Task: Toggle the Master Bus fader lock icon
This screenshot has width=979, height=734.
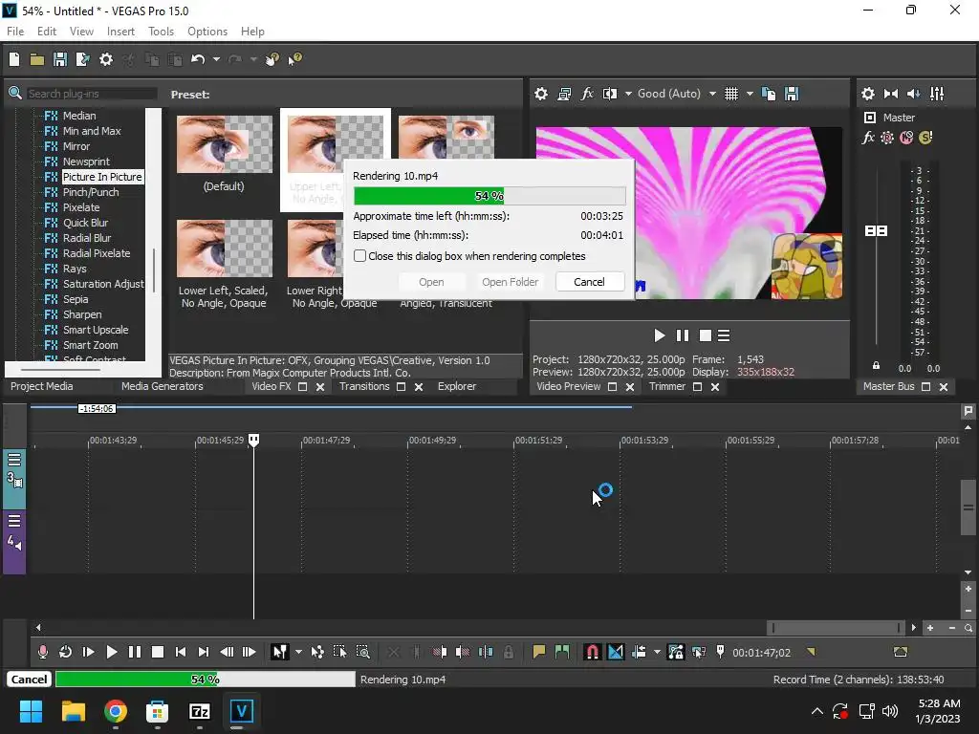Action: pos(876,366)
